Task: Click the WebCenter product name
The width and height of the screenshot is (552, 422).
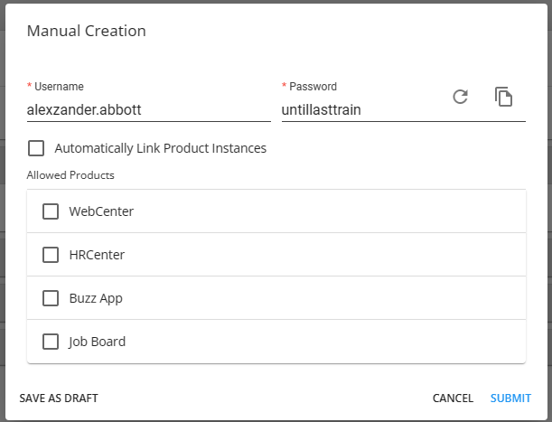Action: [101, 211]
